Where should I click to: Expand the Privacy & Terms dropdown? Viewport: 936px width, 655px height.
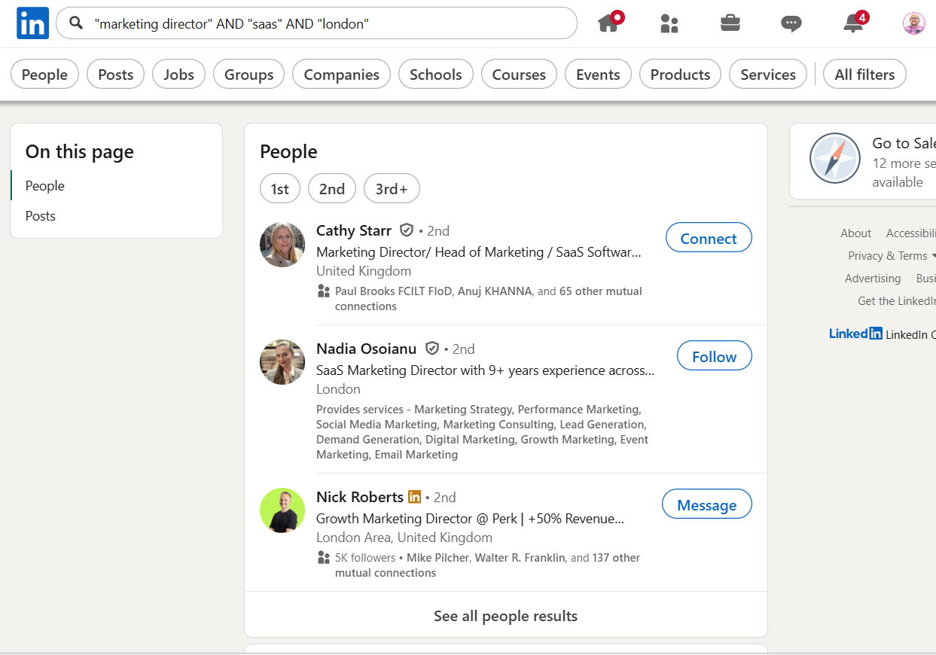click(892, 255)
